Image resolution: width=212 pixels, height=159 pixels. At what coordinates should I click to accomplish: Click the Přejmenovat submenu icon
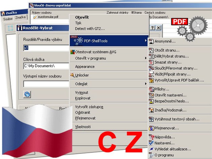[x=151, y=128]
